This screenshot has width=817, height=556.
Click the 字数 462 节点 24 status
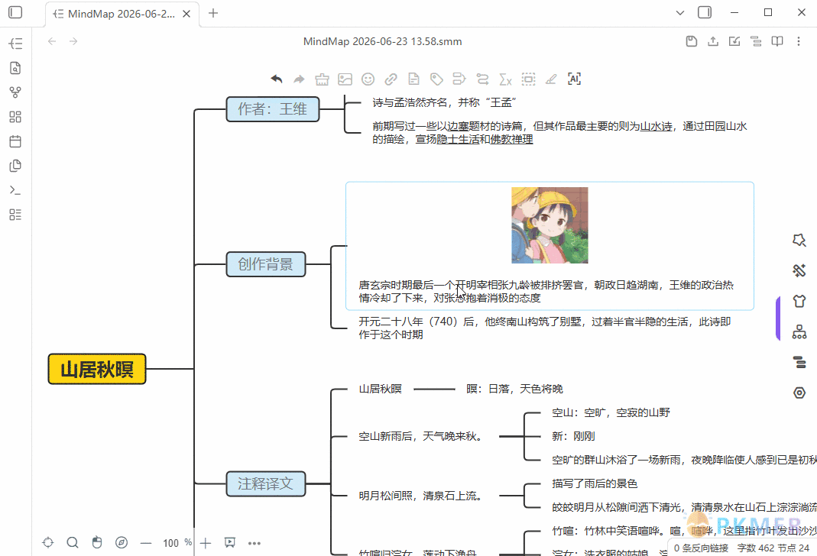point(773,548)
